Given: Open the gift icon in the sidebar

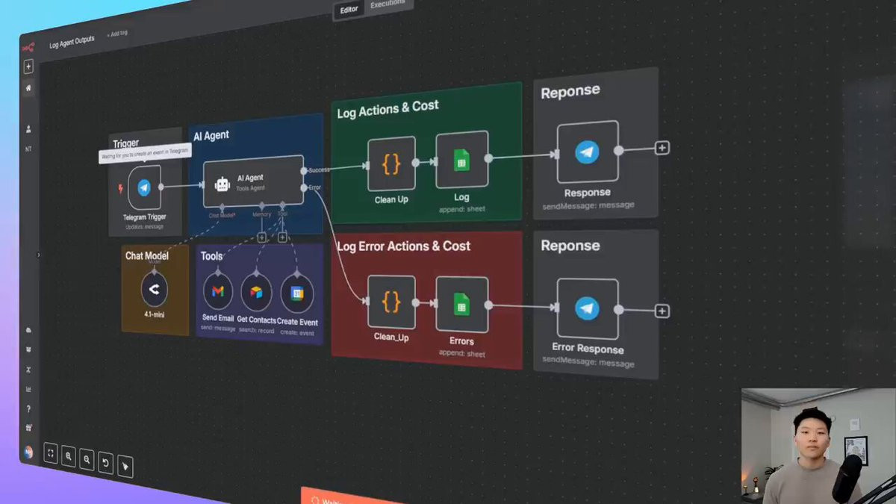Looking at the screenshot, I should (x=29, y=429).
